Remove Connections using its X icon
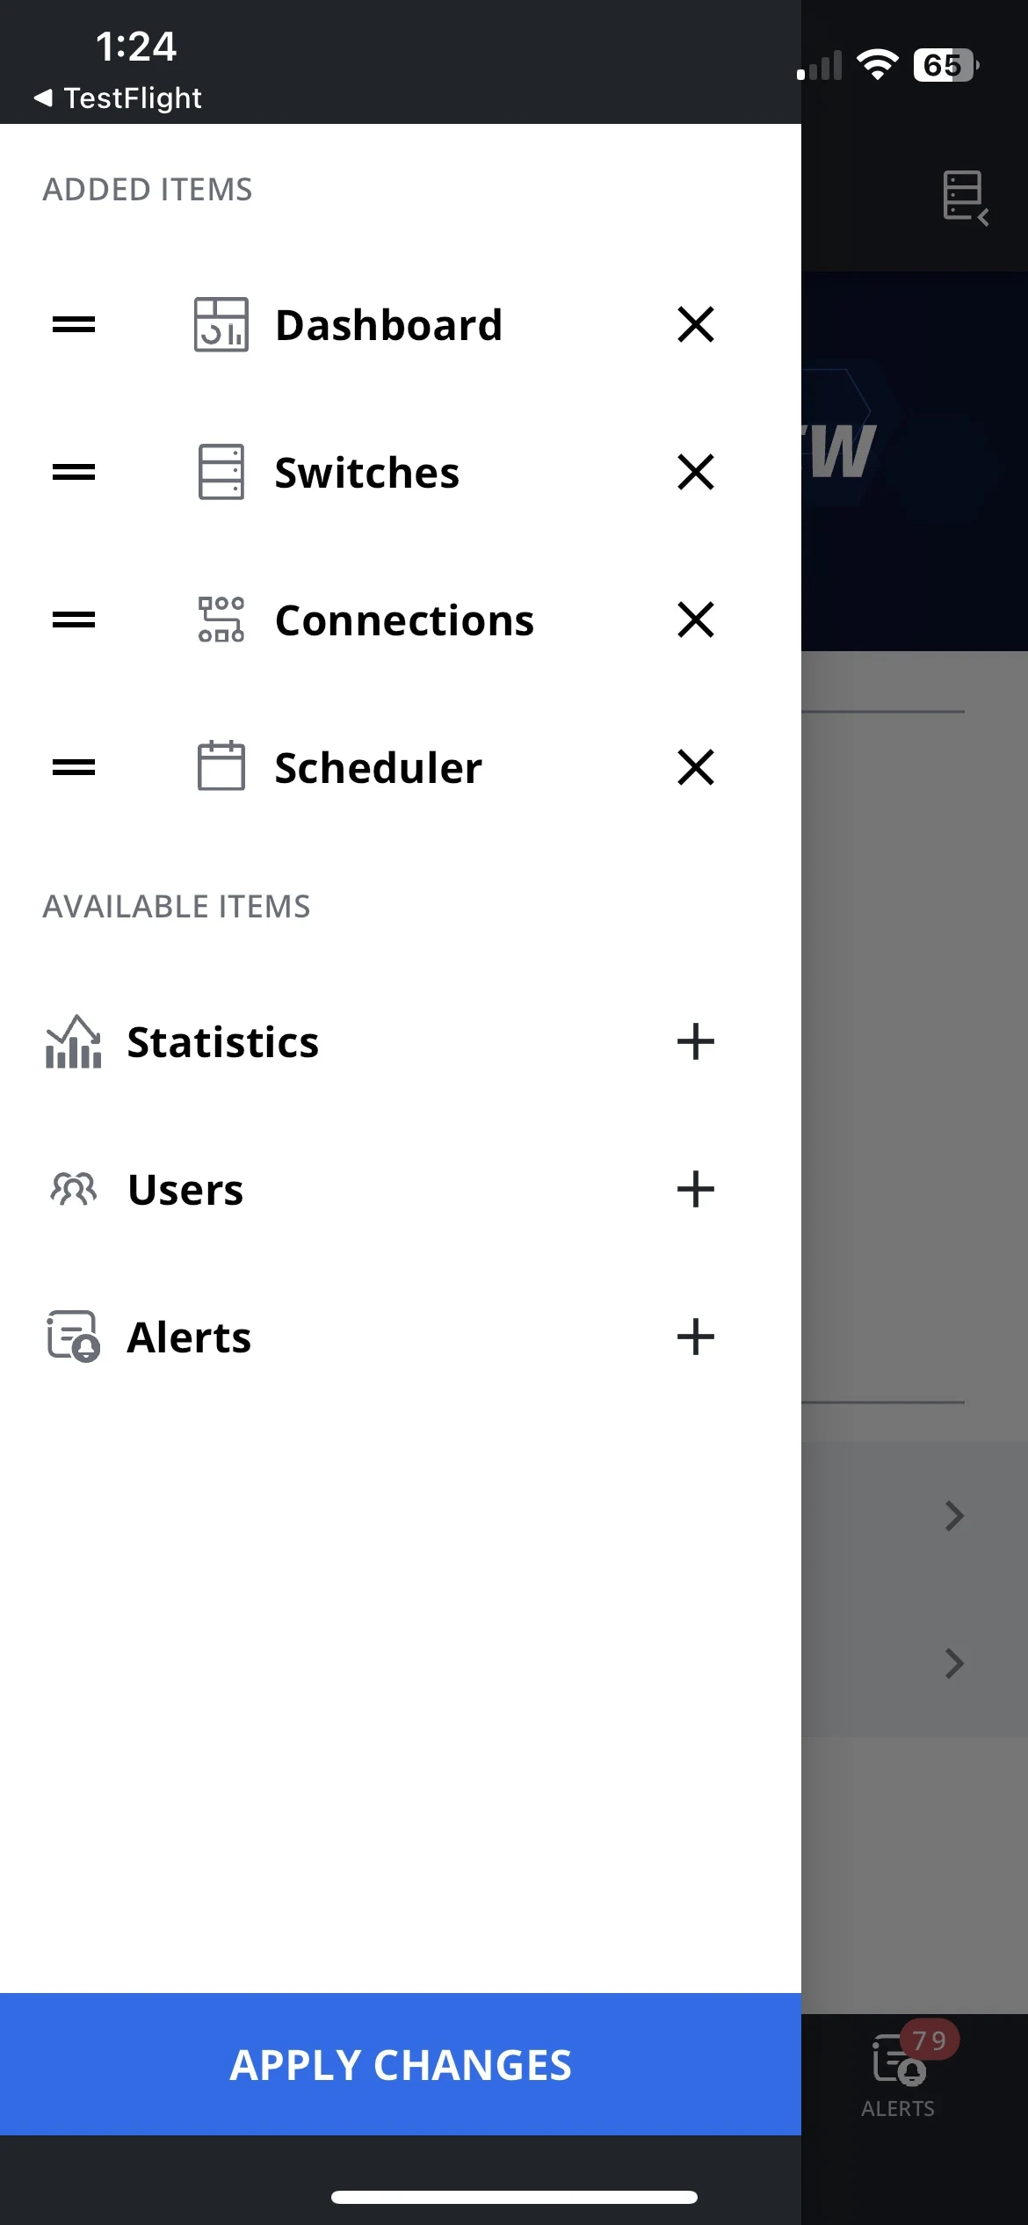This screenshot has height=2225, width=1028. click(696, 620)
